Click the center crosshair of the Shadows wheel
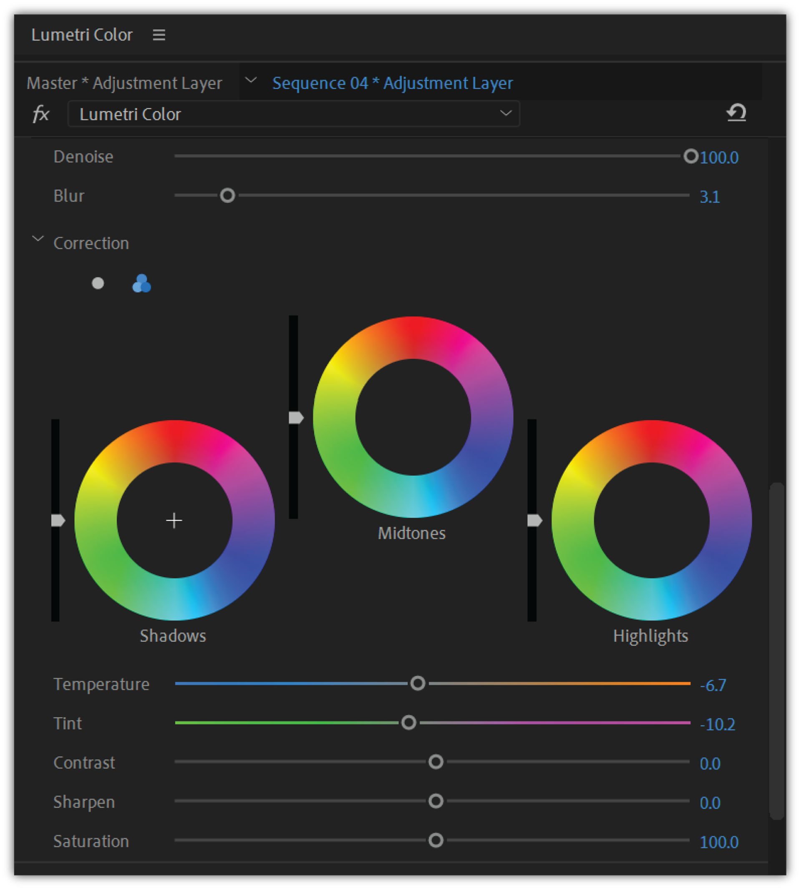The width and height of the screenshot is (801, 890). point(174,521)
